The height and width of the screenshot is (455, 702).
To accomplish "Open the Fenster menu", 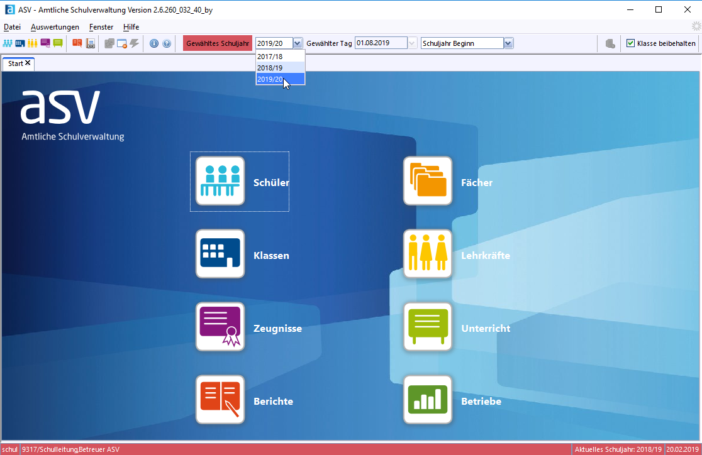I will click(101, 27).
